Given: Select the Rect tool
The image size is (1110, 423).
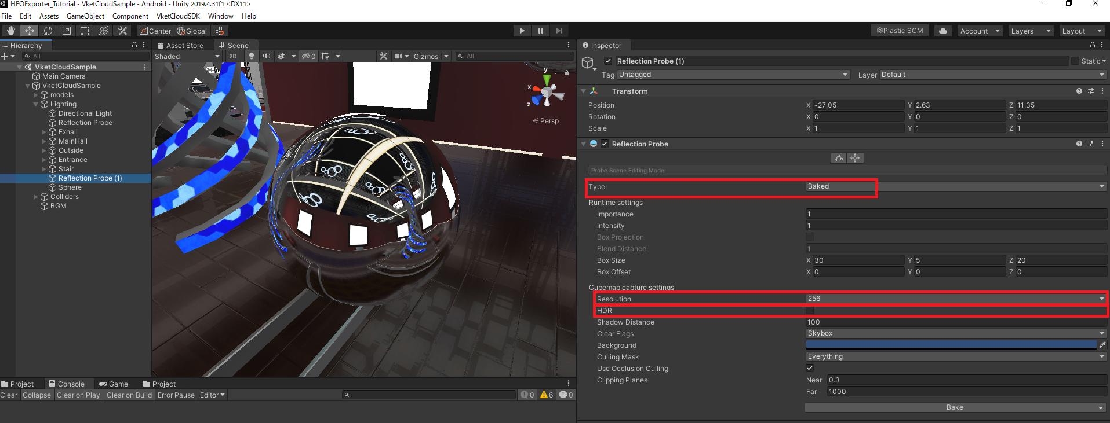Looking at the screenshot, I should 85,31.
